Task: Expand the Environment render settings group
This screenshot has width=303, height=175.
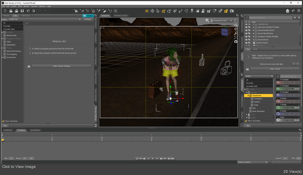Action: [2, 58]
